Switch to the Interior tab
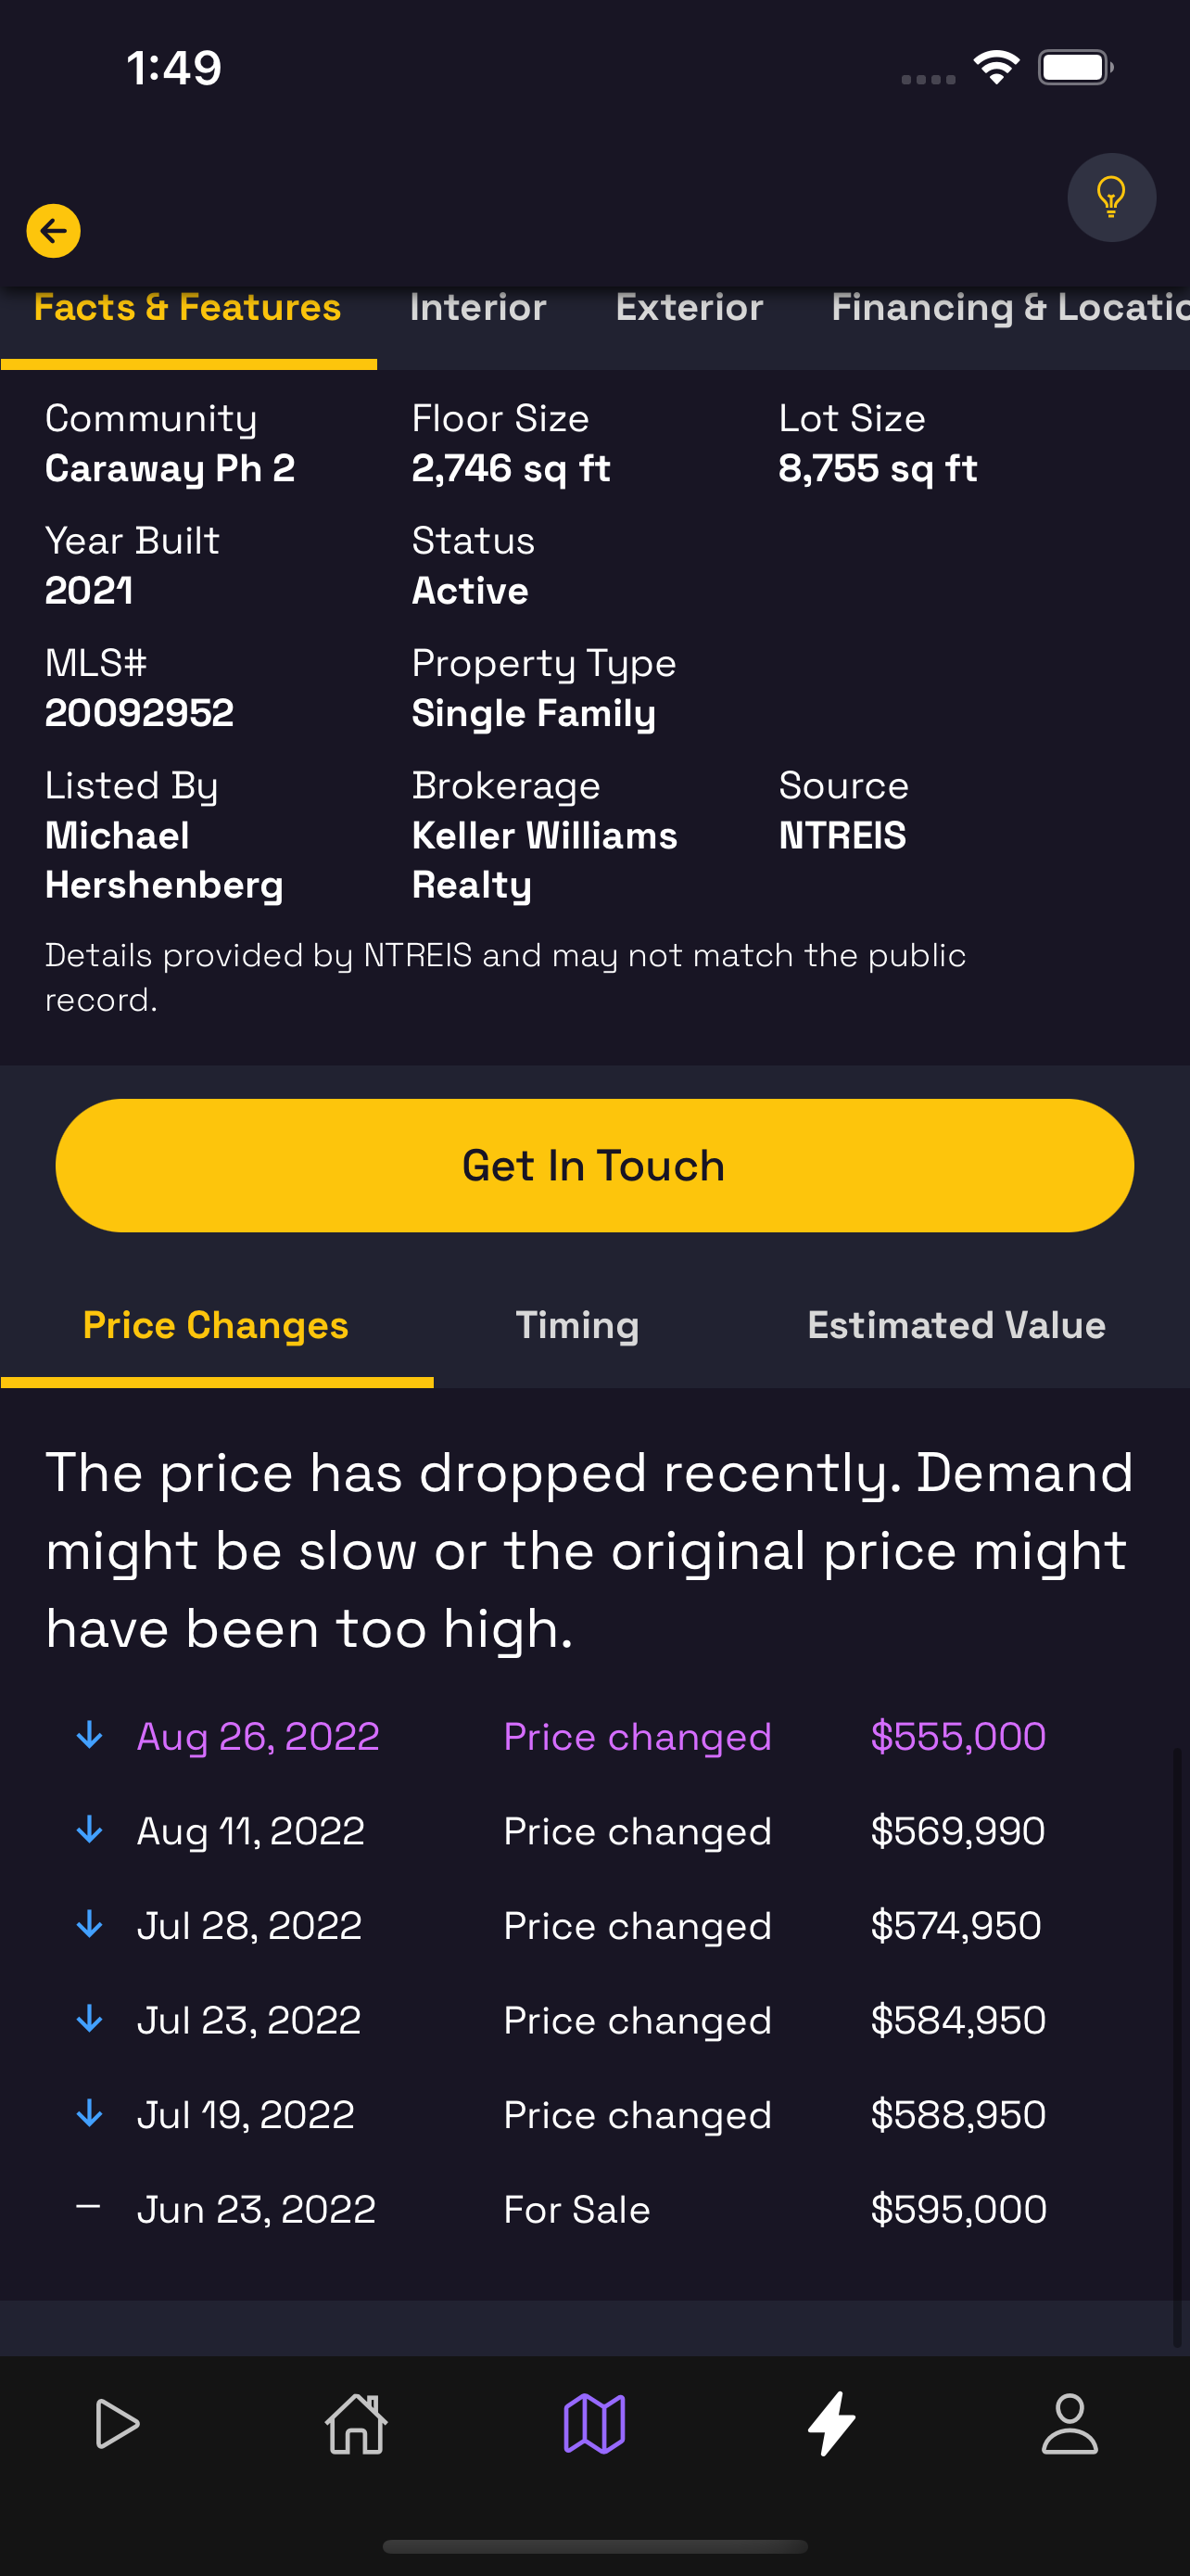The height and width of the screenshot is (2576, 1190). point(477,307)
